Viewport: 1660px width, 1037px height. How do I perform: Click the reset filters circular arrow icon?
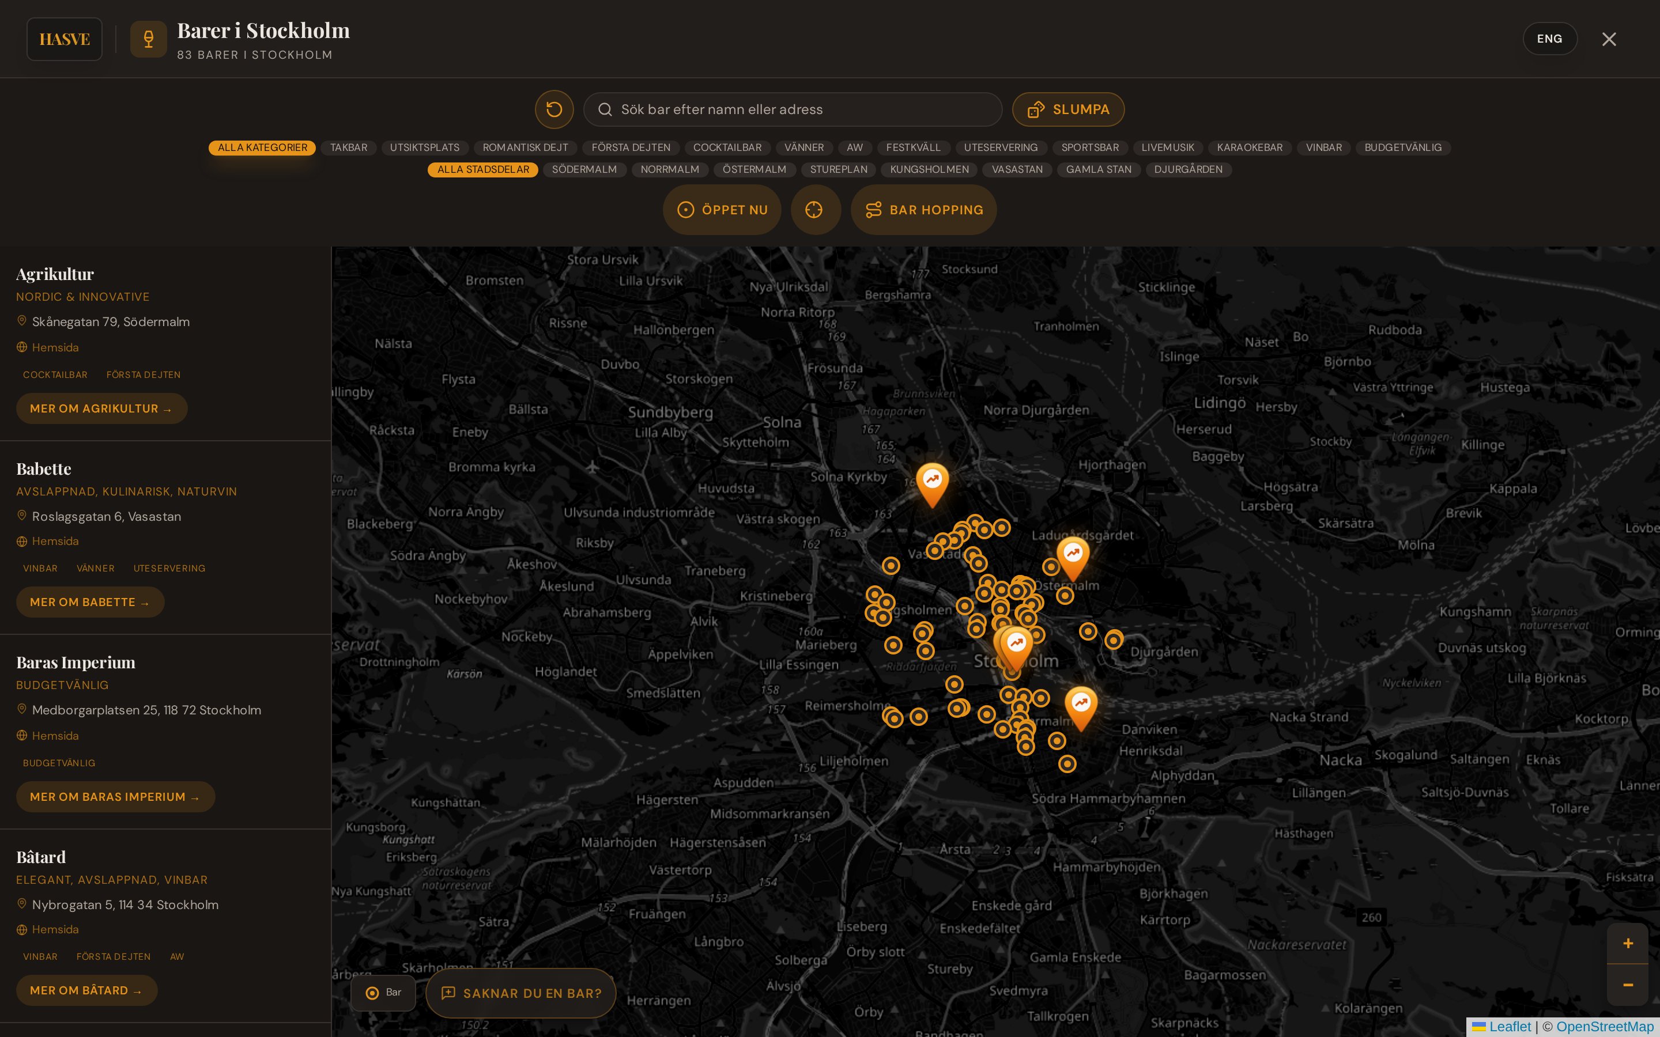tap(554, 109)
